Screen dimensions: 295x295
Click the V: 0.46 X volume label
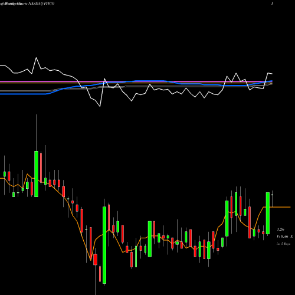[284, 237]
